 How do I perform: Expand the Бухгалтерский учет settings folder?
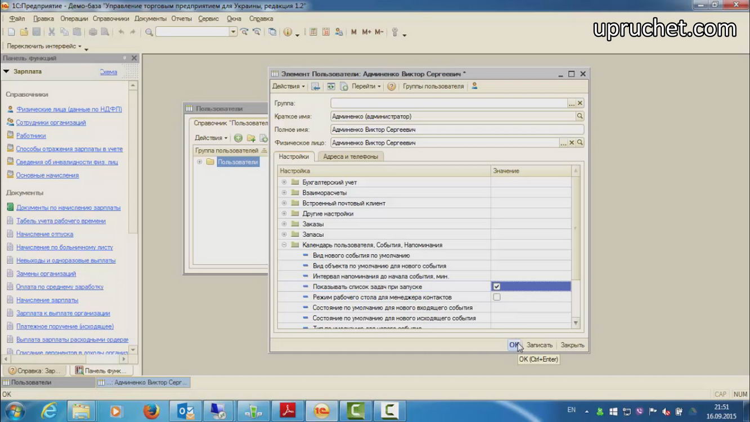click(x=284, y=182)
